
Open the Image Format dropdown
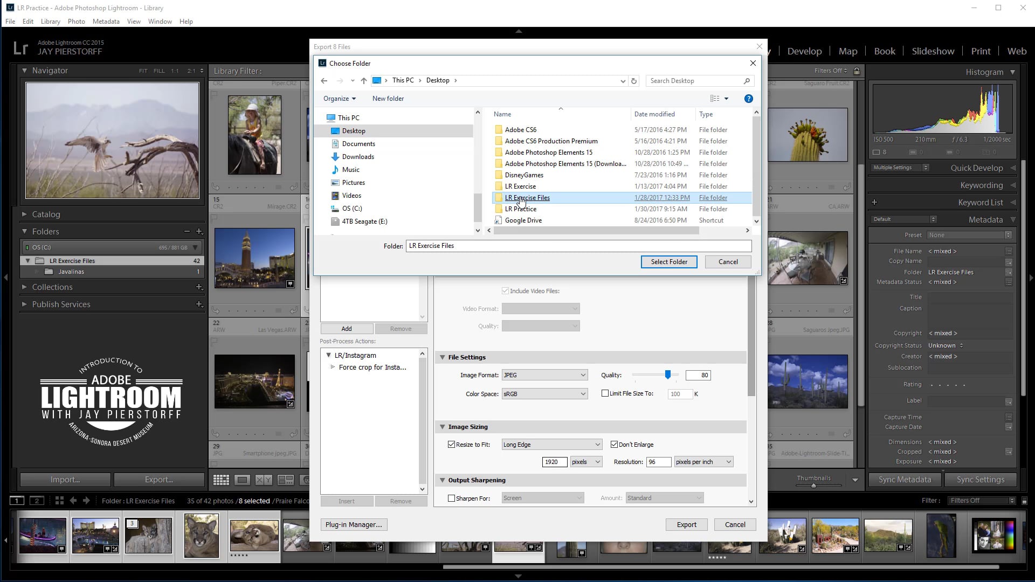pos(544,375)
